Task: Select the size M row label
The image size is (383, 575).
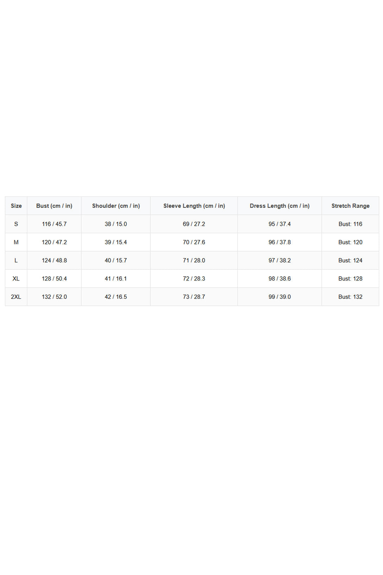Action: point(16,242)
